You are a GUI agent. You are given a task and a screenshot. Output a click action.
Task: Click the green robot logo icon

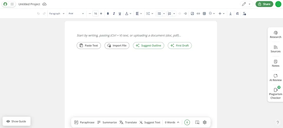(x=5, y=4)
